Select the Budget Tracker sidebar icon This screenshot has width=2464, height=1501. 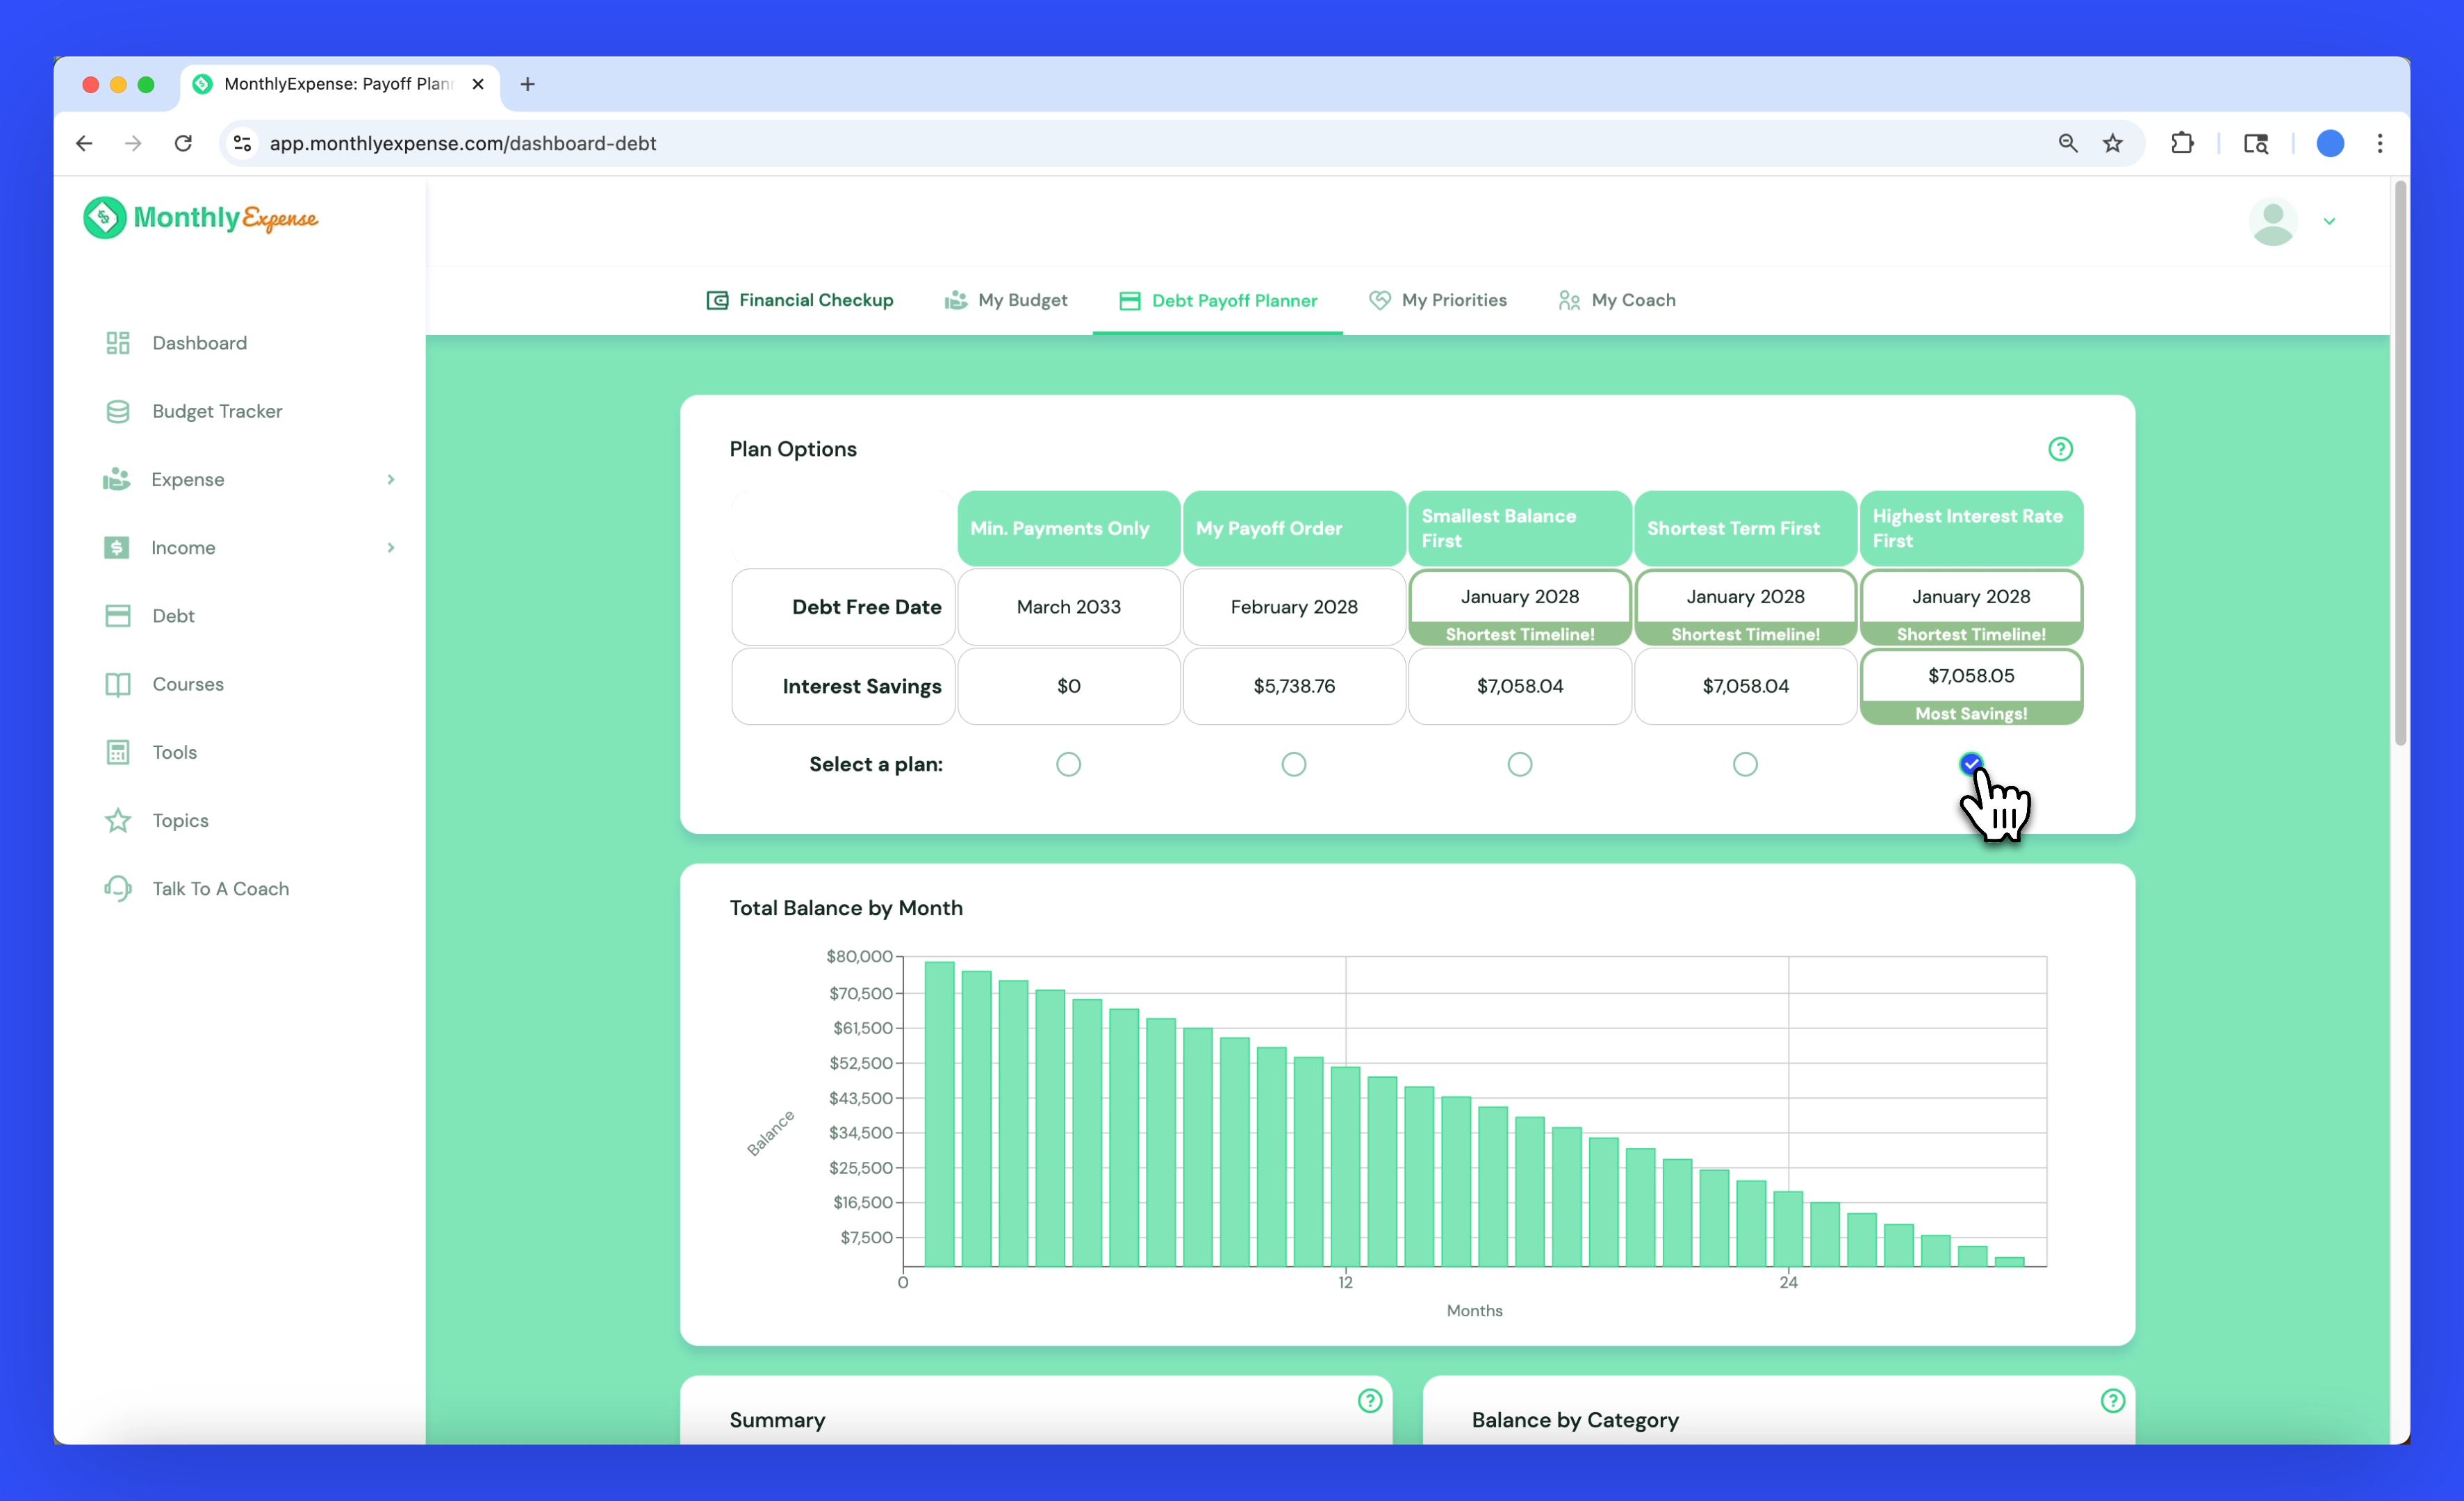(118, 411)
